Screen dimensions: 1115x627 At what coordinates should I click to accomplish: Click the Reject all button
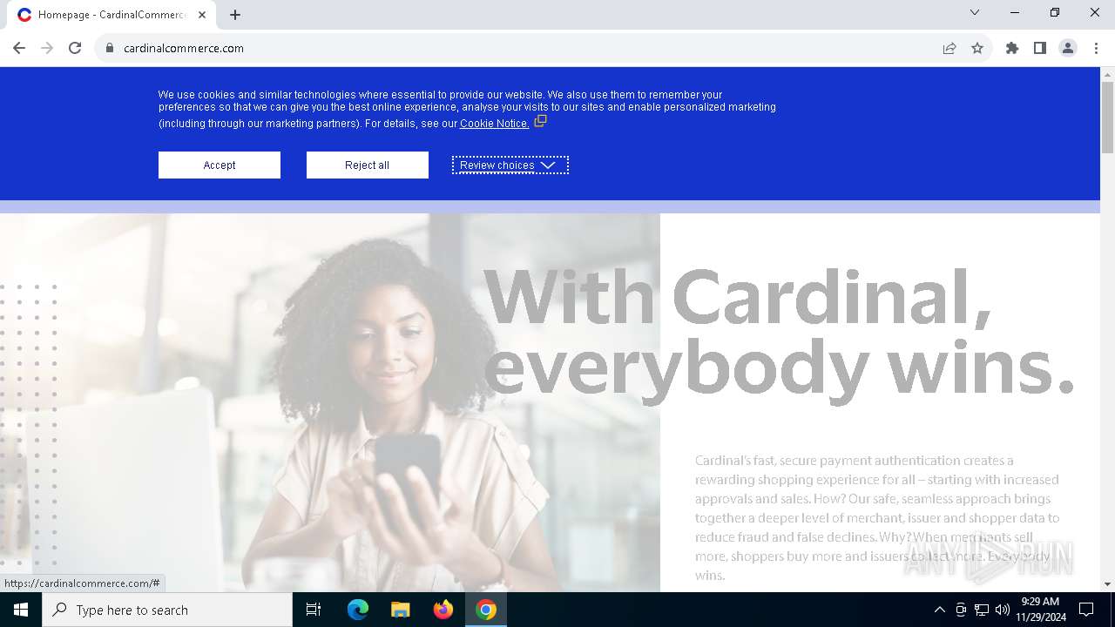(x=368, y=165)
